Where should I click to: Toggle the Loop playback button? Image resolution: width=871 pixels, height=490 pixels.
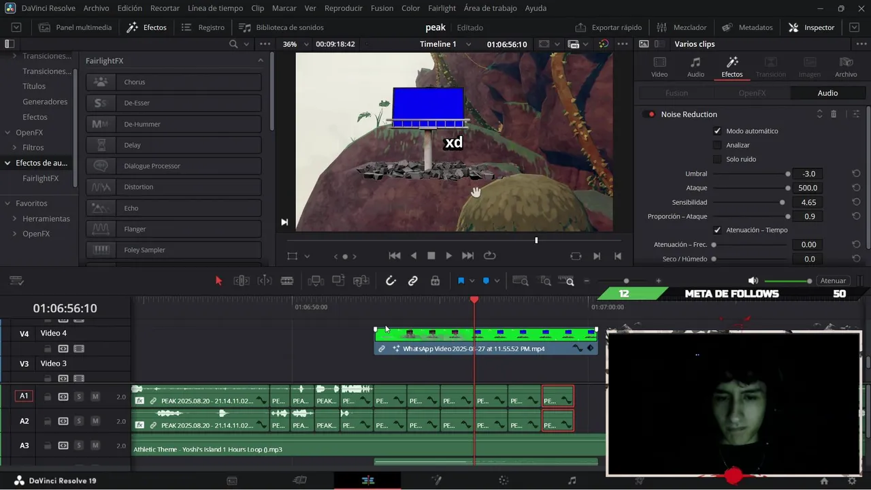[x=489, y=256]
